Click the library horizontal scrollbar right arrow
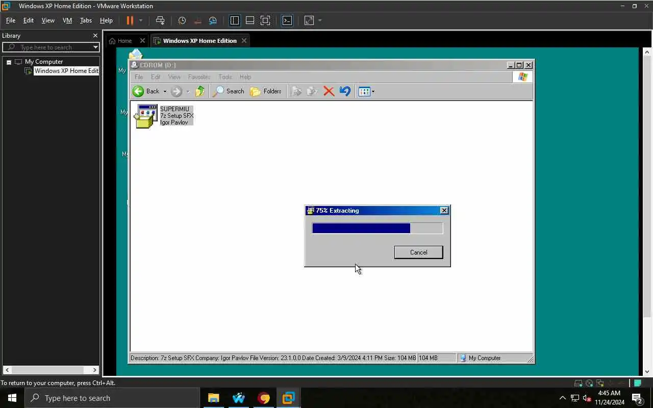The height and width of the screenshot is (408, 653). [94, 370]
